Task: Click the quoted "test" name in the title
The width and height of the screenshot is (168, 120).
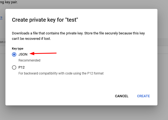Action: 71,20
